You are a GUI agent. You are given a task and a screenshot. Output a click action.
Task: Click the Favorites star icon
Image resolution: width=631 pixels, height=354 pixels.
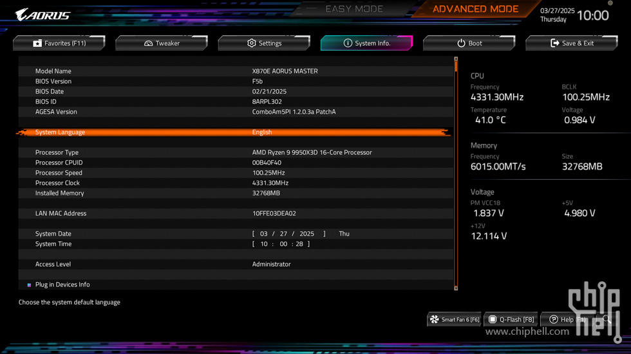37,43
